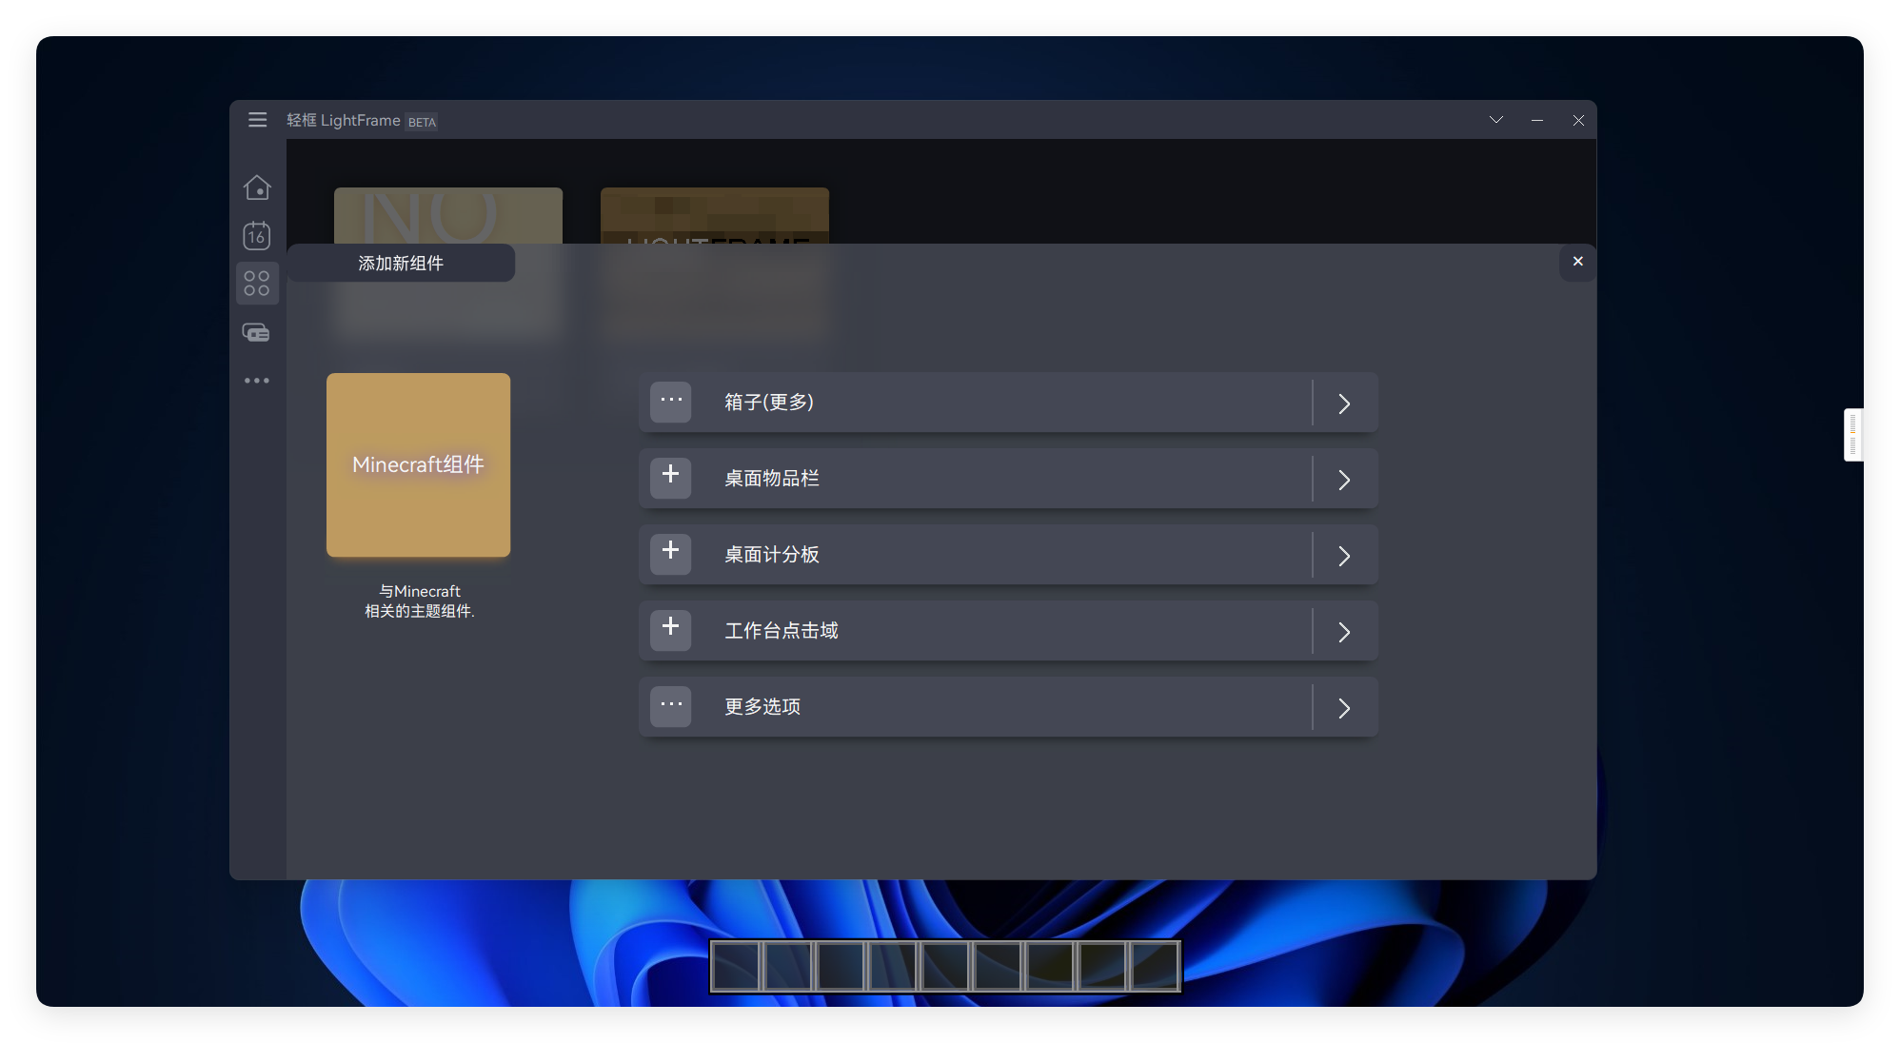Go to the Home sidebar icon

click(x=257, y=187)
